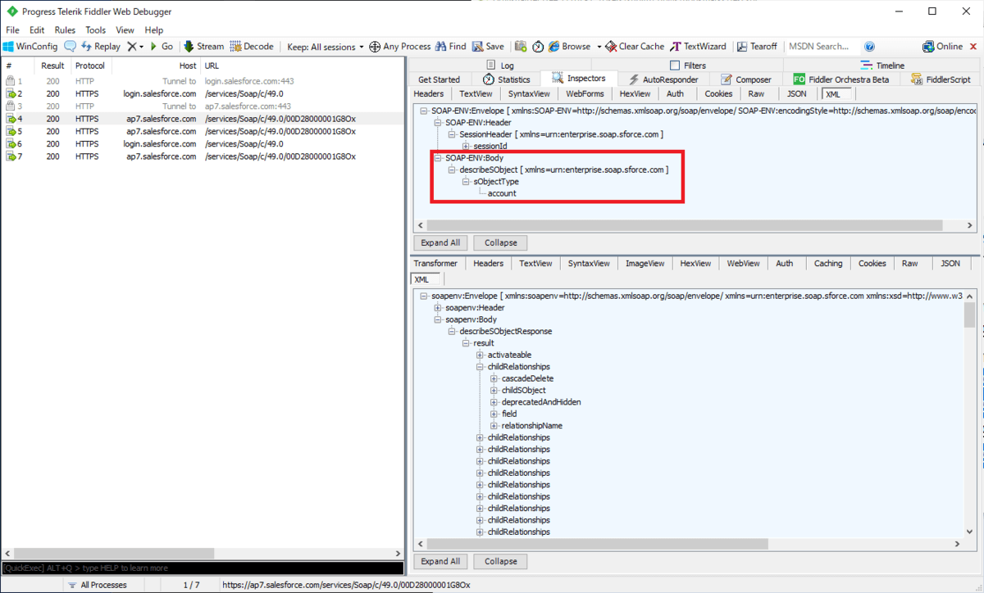Click the WinConfig toolbar icon
The height and width of the screenshot is (593, 984).
(31, 47)
